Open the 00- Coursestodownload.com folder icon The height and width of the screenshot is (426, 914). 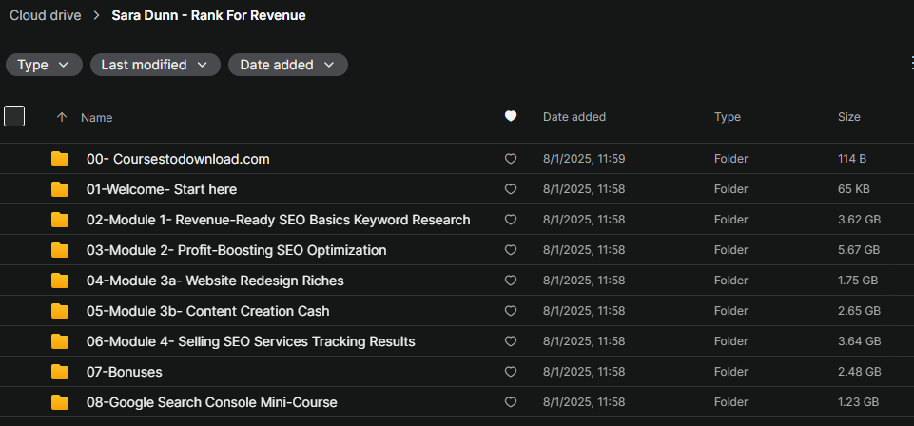[60, 159]
